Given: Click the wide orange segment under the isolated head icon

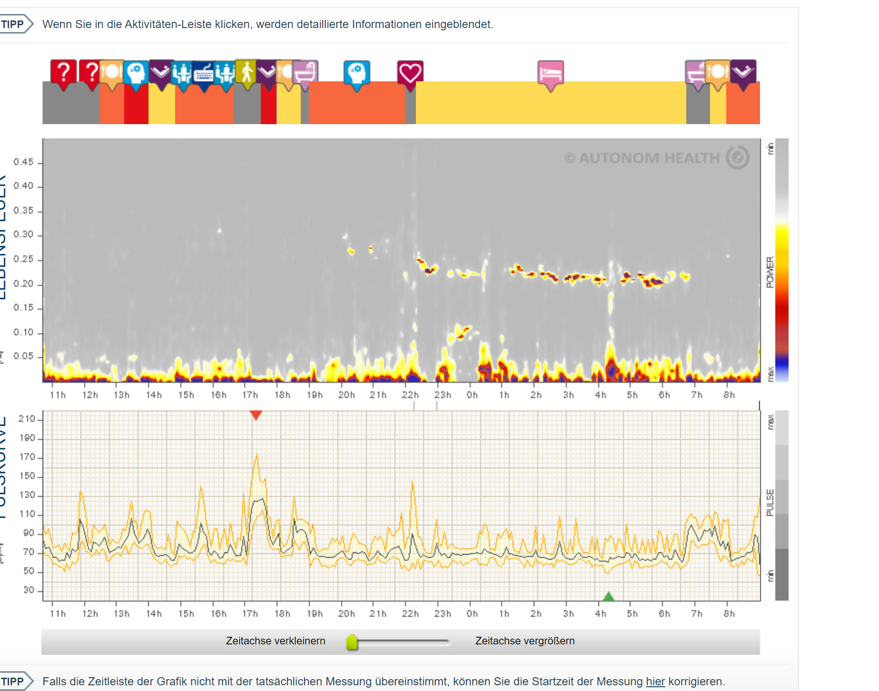Looking at the screenshot, I should pos(357,103).
